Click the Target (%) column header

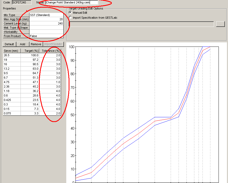(x=30, y=51)
